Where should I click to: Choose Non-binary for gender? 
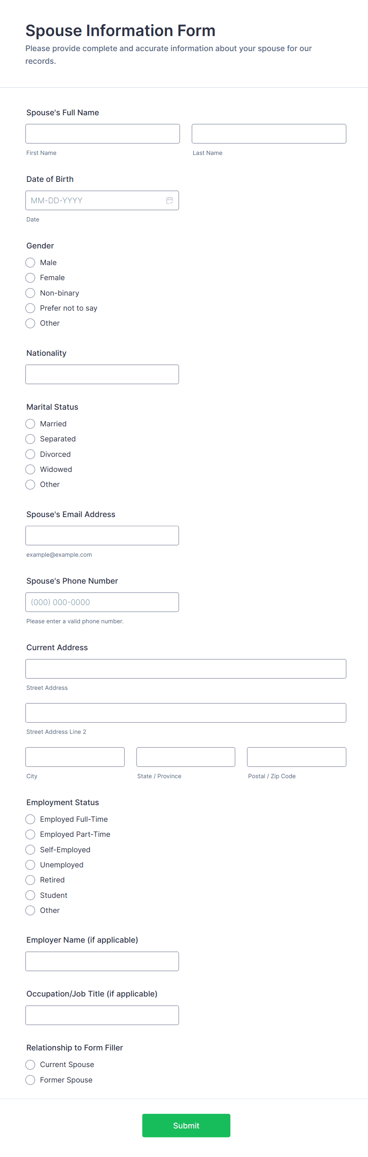coord(30,293)
